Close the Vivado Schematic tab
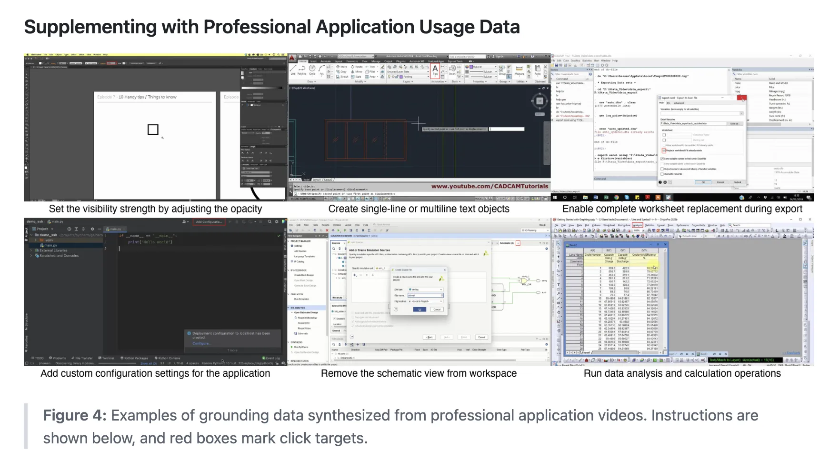The image size is (839, 461). tap(519, 243)
